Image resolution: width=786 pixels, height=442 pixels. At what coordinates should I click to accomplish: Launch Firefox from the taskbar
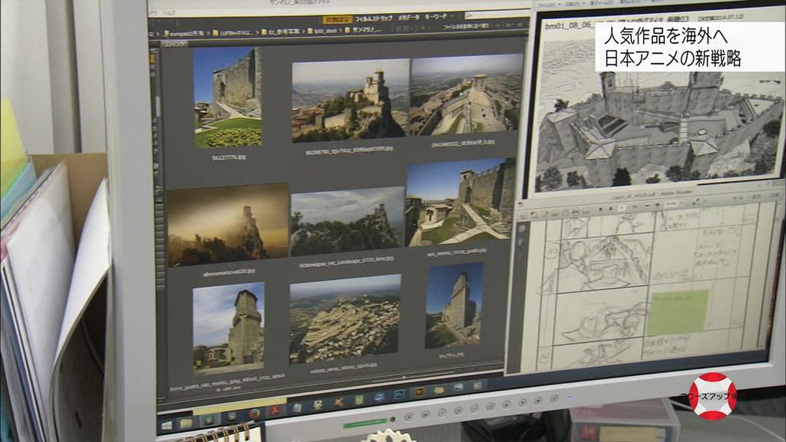coord(255,414)
